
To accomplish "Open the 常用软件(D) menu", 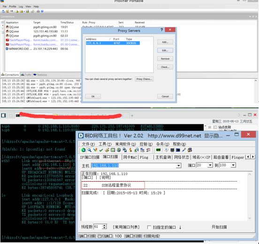I will (126, 144).
